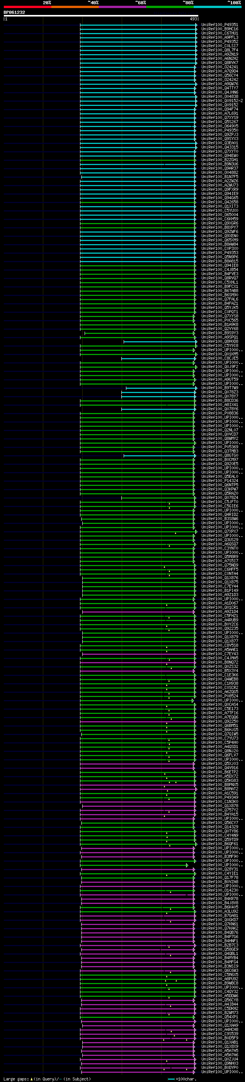
Task: Click the green alignment bar of UniRef100_B2ZGH1
Action: tap(138, 160)
